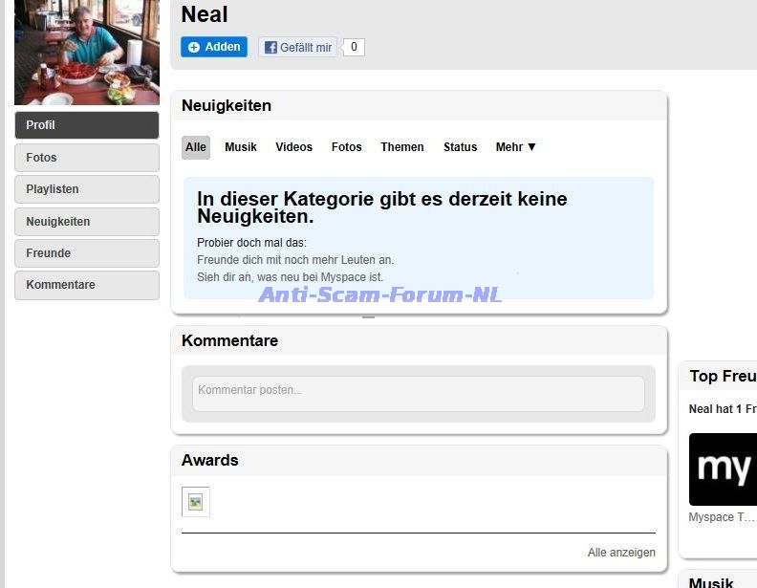
Task: Click the Kommentar posten input field
Action: 419,393
